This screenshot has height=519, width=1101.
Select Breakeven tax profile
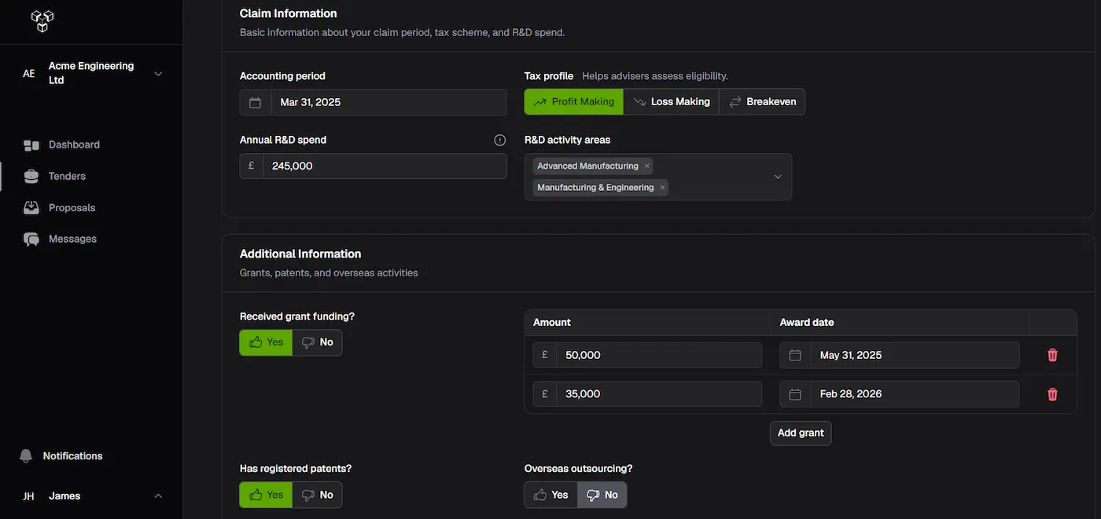coord(762,102)
